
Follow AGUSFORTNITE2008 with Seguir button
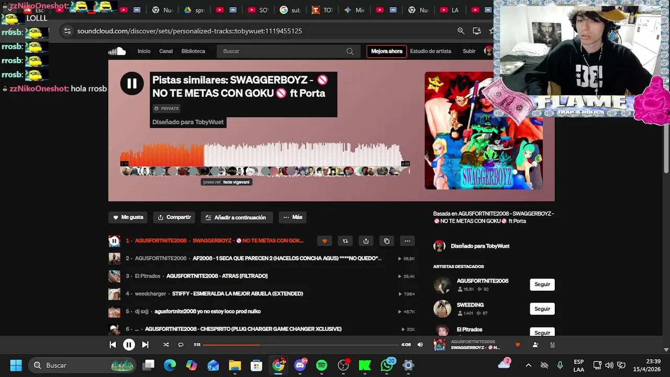(x=542, y=284)
